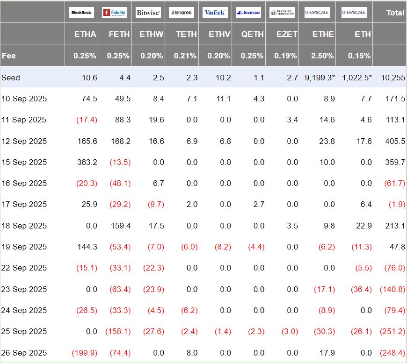Select the VanEck logo
Screen dimensions: 407x363
click(x=215, y=13)
